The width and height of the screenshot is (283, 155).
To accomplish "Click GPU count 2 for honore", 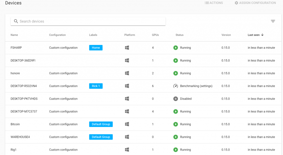I will [x=153, y=73].
